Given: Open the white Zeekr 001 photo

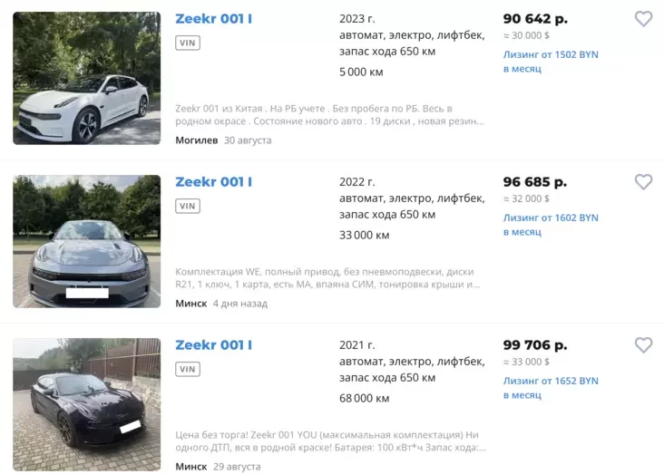Looking at the screenshot, I should tap(87, 78).
